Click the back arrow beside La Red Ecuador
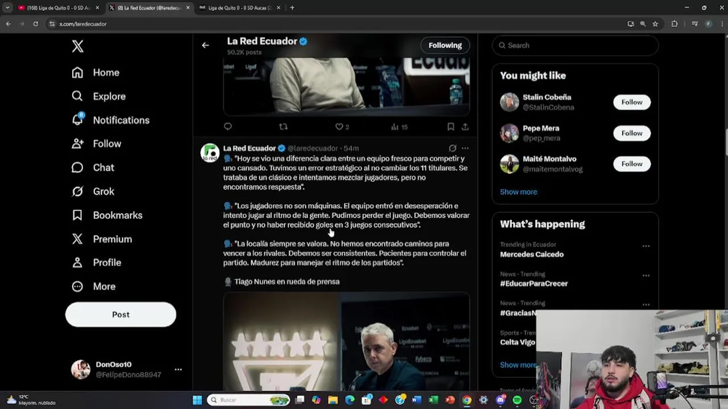Viewport: 728px width, 409px height. tap(205, 45)
